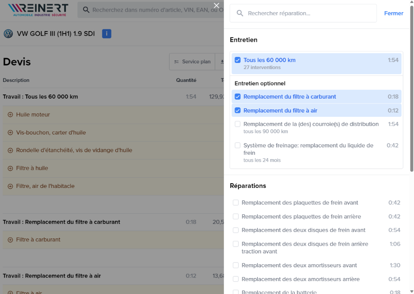This screenshot has height=294, width=414.
Task: Uncheck Tous les 60 000 km
Action: 238,60
